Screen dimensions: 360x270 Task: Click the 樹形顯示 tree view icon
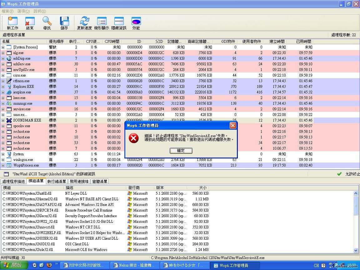tap(102, 21)
